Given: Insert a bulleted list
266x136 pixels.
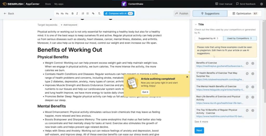Looking at the screenshot, I should (88, 13).
